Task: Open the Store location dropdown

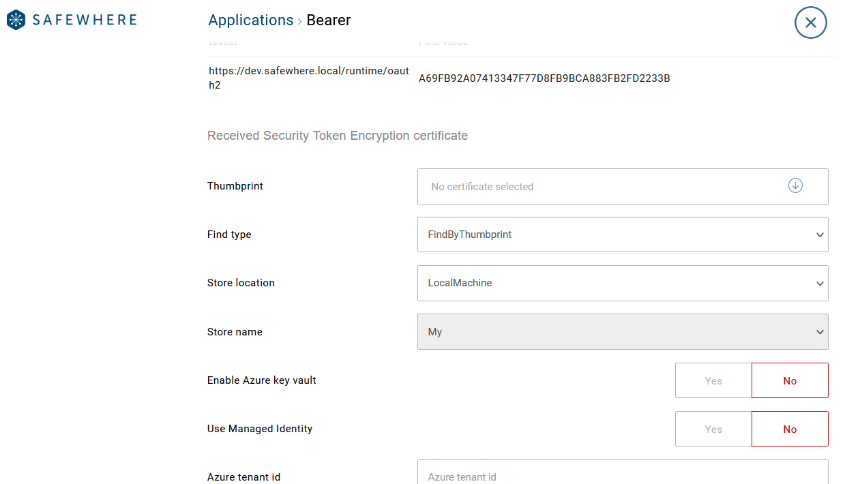Action: [623, 283]
